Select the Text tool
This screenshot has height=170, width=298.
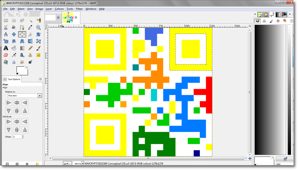click(6, 48)
